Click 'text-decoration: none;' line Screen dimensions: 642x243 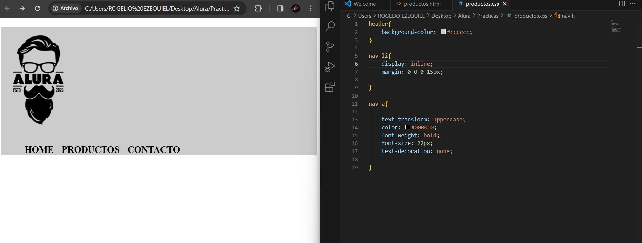tap(417, 151)
